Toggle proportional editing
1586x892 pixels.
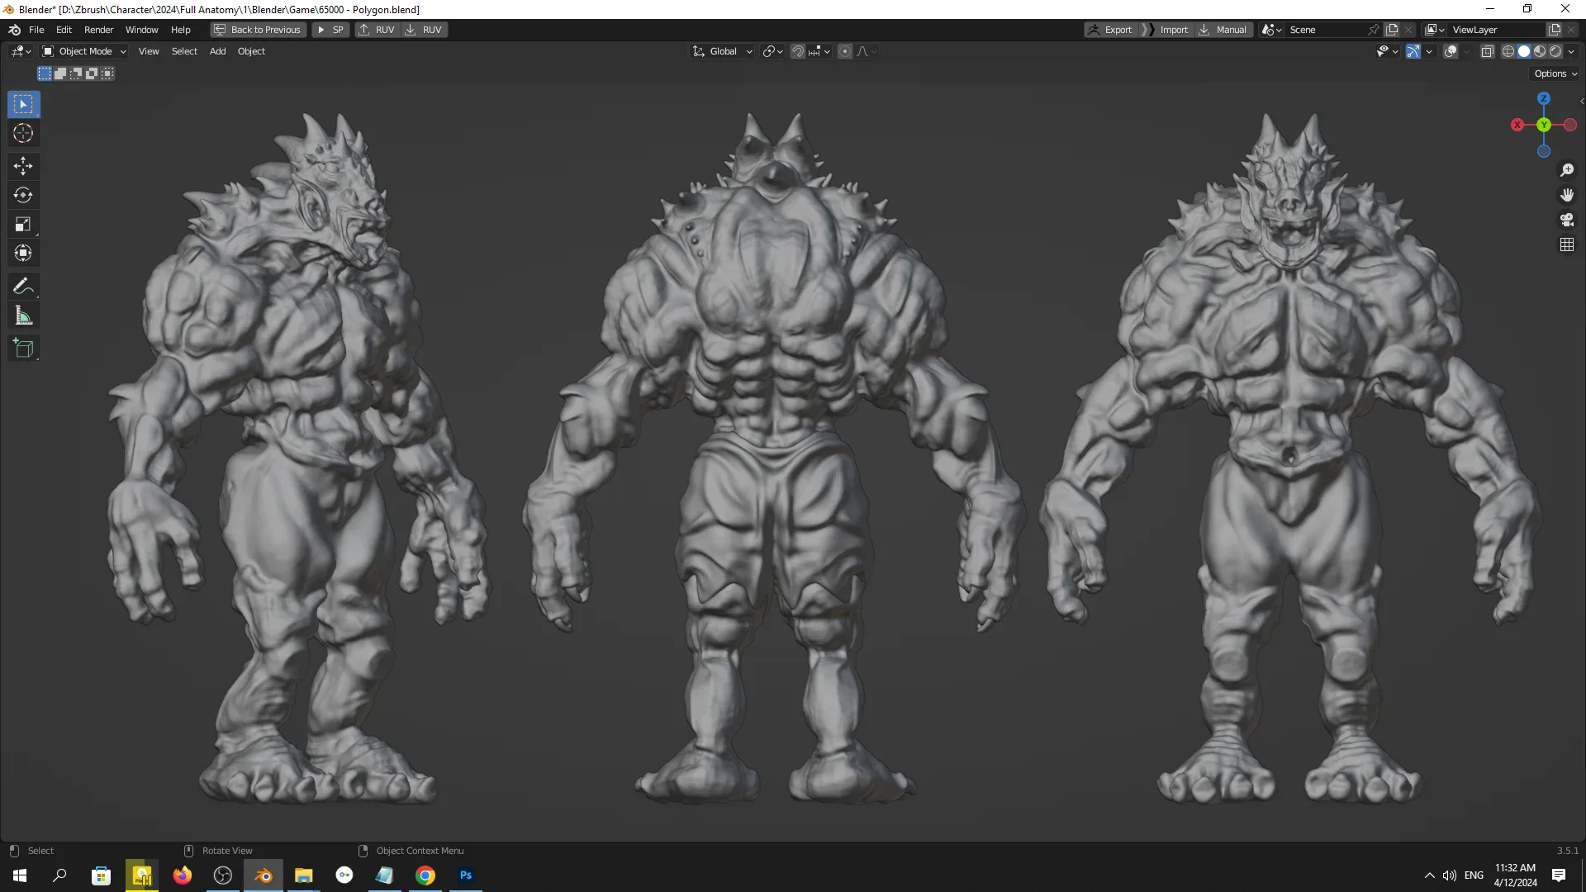point(845,51)
